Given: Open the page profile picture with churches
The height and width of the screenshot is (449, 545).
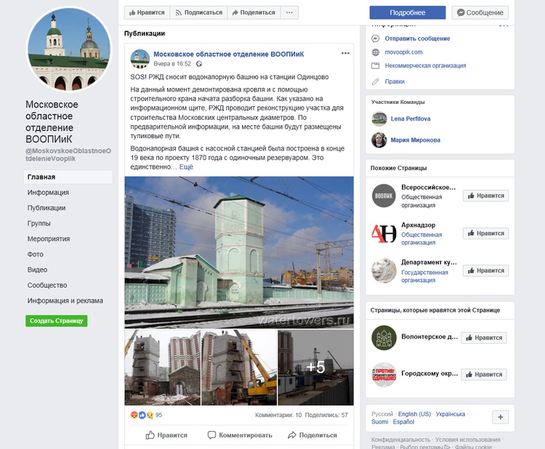Looking at the screenshot, I should [x=69, y=49].
